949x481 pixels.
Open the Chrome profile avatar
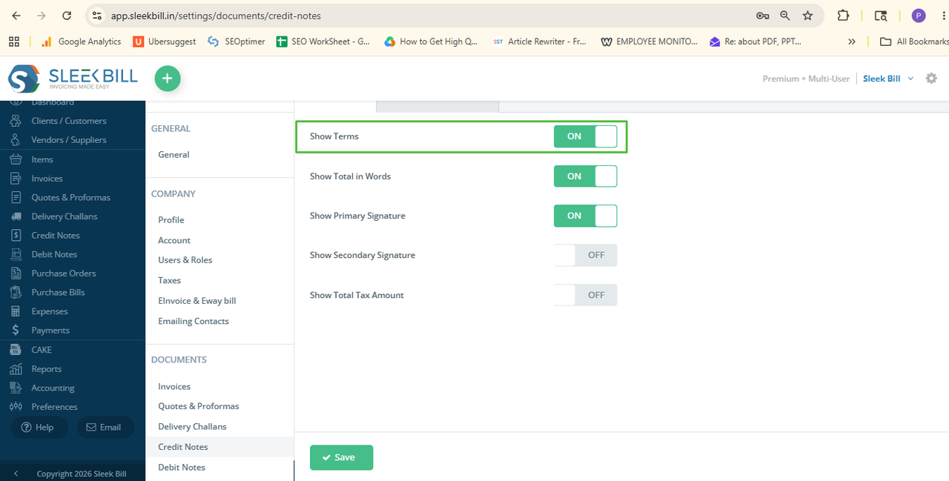[x=919, y=16]
